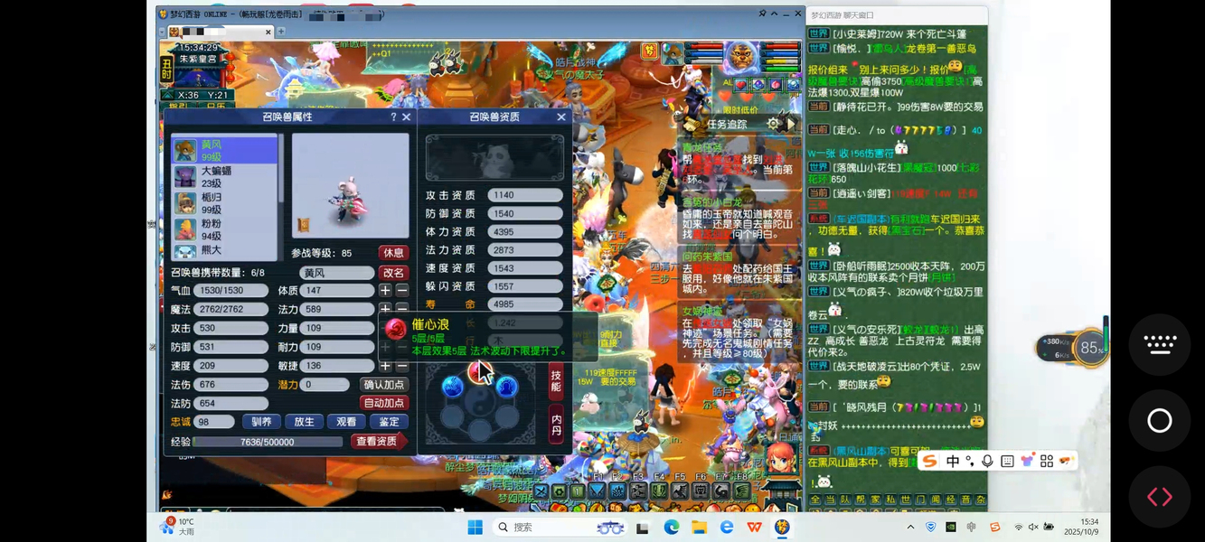Click the summon pet avatar at top
This screenshot has width=1205, height=542.
point(672,53)
